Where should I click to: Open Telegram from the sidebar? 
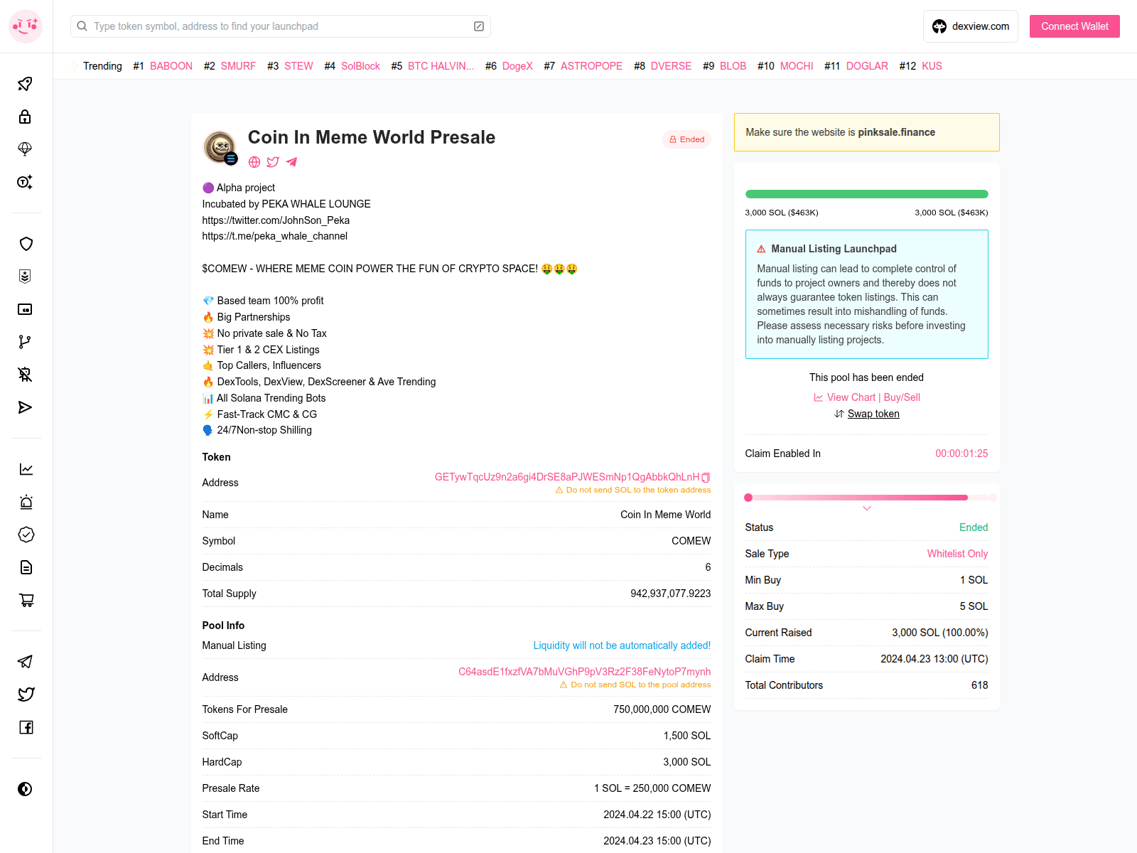pyautogui.click(x=26, y=662)
